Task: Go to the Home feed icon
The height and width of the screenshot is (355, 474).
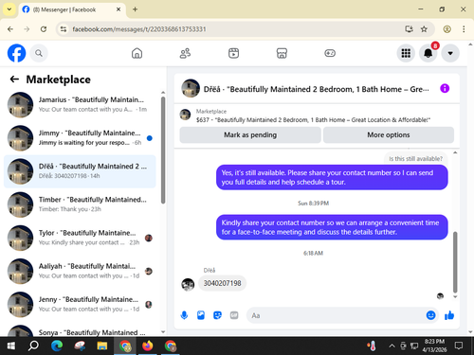Action: tap(137, 53)
